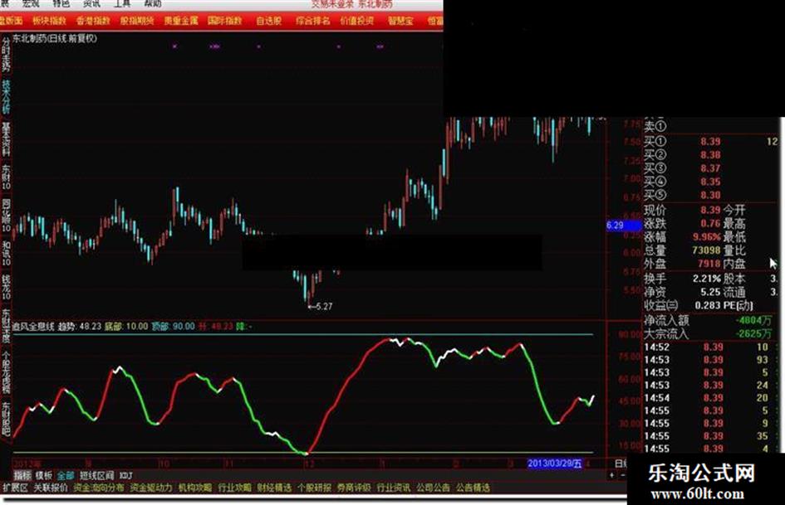
Task: Open 价值投资 in red toolbar
Action: click(357, 21)
